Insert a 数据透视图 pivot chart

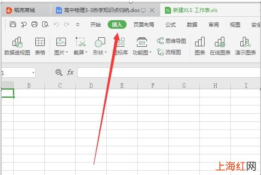pos(17,46)
